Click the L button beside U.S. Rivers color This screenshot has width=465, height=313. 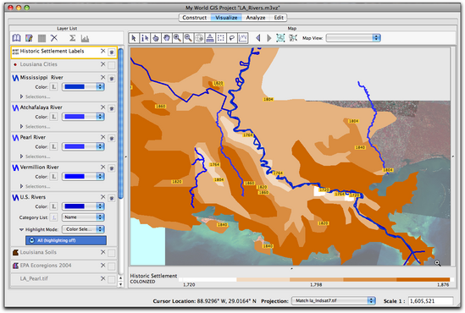(x=53, y=206)
